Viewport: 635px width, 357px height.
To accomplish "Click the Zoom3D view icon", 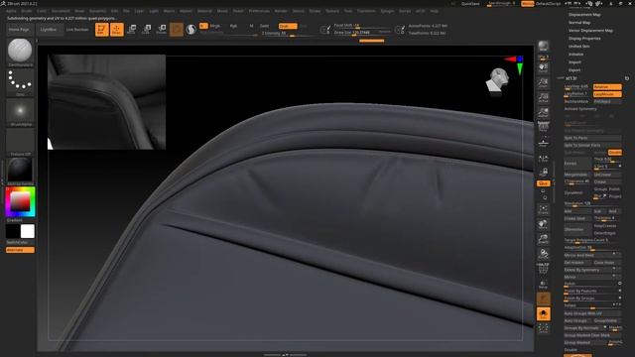I will point(543,239).
